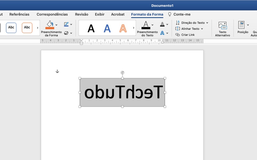Screen dimensions: 257x160
Task: Click the Preenchimento da Forma paint bucket
Action: [x=50, y=25]
